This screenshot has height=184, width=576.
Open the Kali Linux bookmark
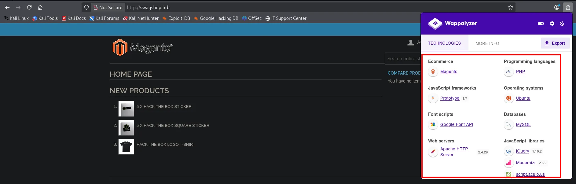click(x=16, y=18)
